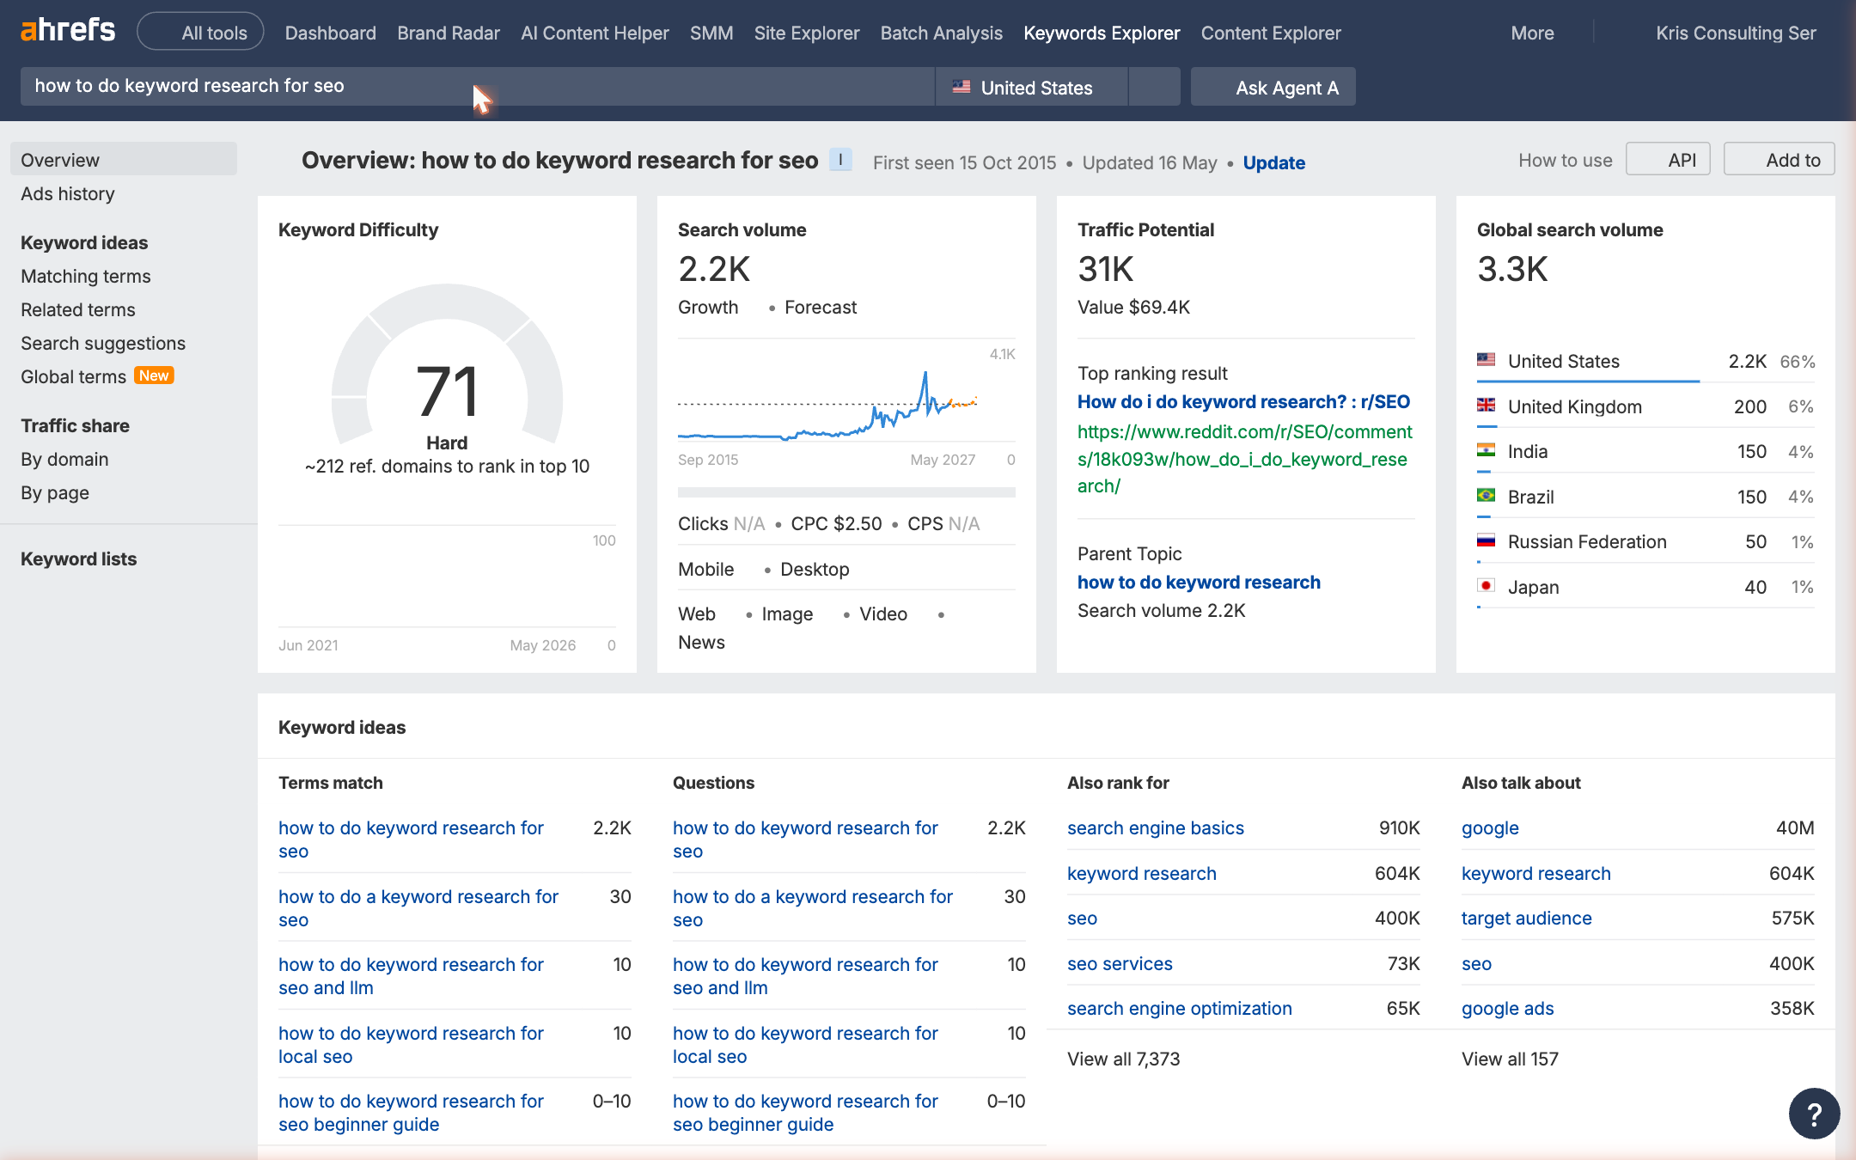Screen dimensions: 1856x1160
Task: Click the ahrefs logo
Action: click(68, 31)
